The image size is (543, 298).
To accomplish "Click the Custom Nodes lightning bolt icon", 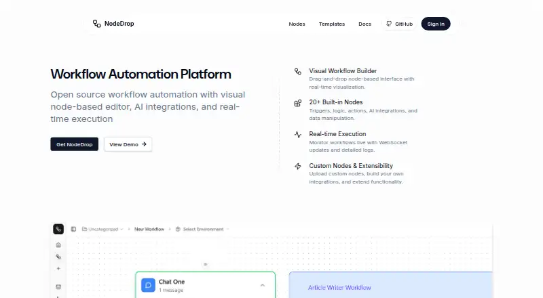I will tap(298, 167).
